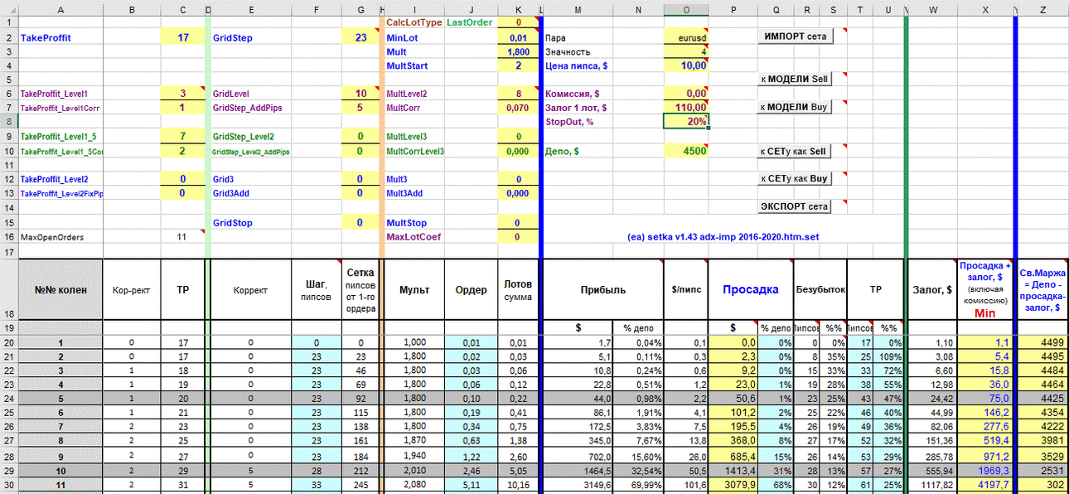Select the MinLot value cell 0,01

click(x=518, y=38)
